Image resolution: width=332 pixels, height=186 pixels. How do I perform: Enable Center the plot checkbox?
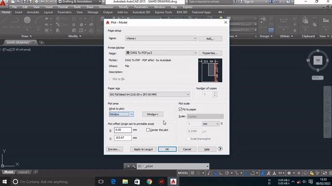pyautogui.click(x=148, y=130)
